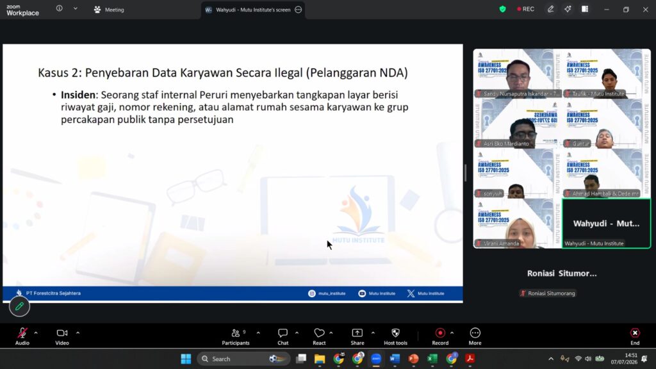This screenshot has height=369, width=656.
Task: Open the Chat panel
Action: [283, 336]
